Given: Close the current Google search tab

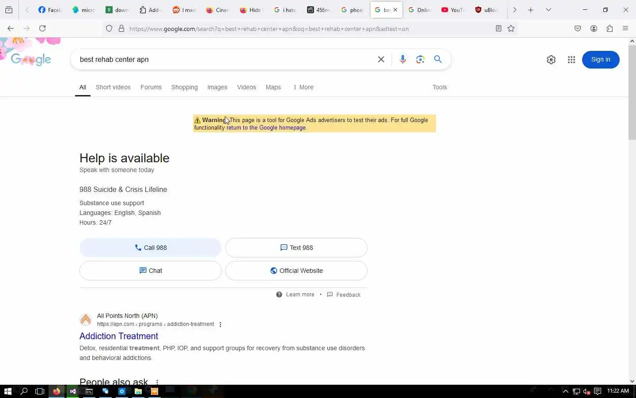Looking at the screenshot, I should [395, 10].
